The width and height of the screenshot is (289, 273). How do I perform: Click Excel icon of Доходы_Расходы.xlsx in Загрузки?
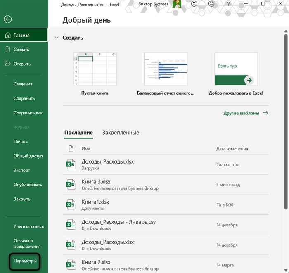71,164
